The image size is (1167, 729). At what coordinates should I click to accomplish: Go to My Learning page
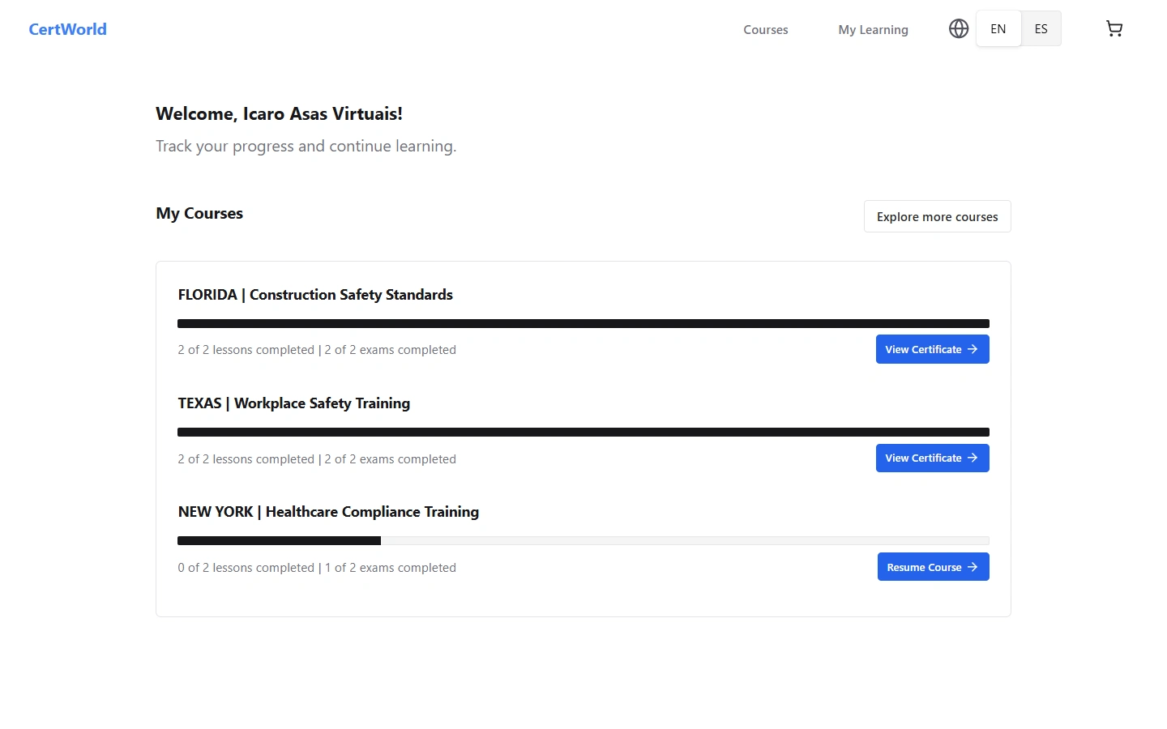coord(873,30)
